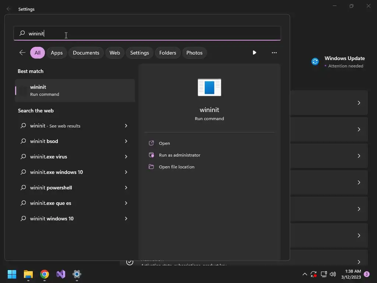Expand arrow for 'wininit - See web results'

click(x=126, y=126)
